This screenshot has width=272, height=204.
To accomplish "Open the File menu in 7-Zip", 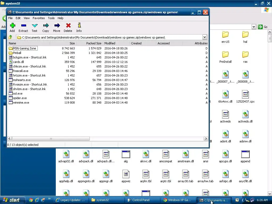I will pos(10,18).
